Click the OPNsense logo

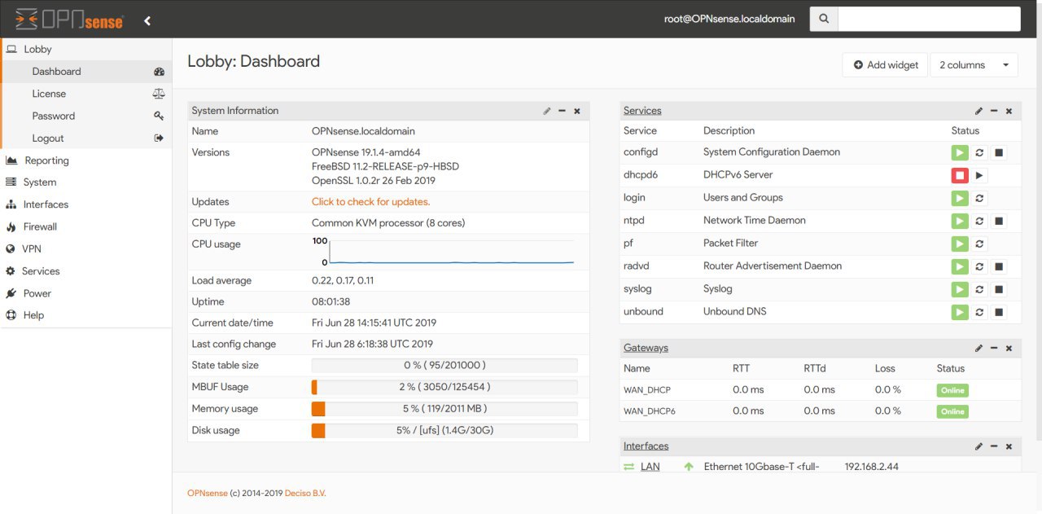point(69,18)
